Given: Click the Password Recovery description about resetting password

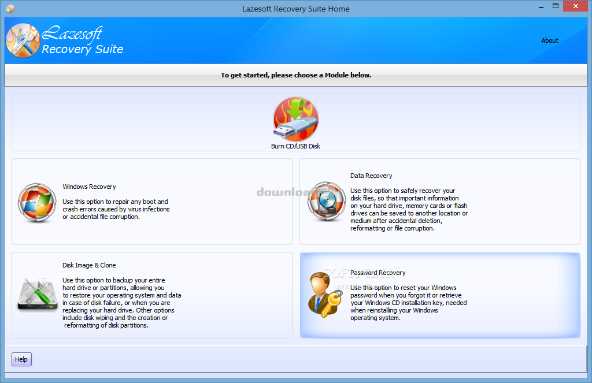Looking at the screenshot, I should [x=409, y=303].
